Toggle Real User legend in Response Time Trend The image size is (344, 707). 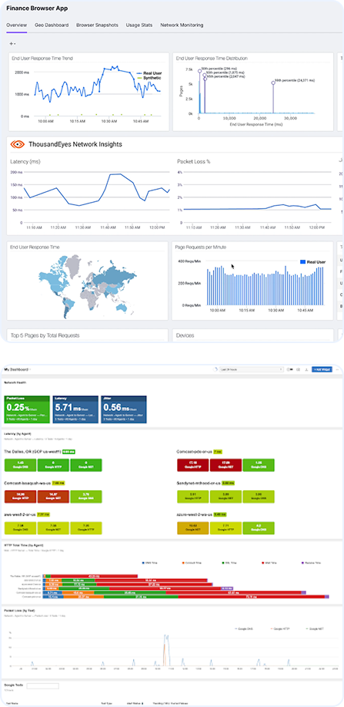pyautogui.click(x=149, y=73)
